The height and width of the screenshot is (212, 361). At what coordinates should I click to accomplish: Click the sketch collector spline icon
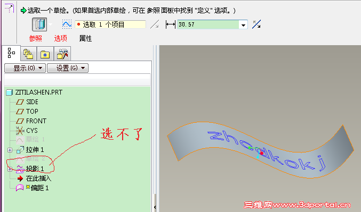[x=67, y=24]
